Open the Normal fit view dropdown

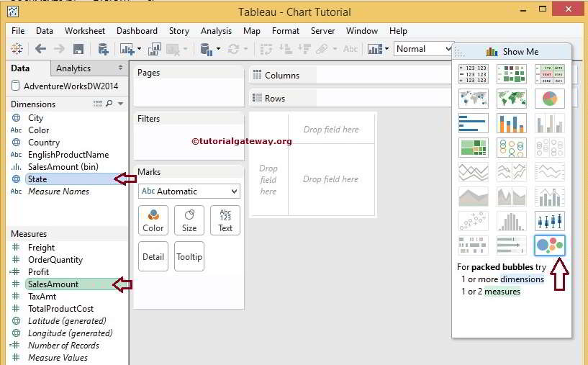point(424,49)
